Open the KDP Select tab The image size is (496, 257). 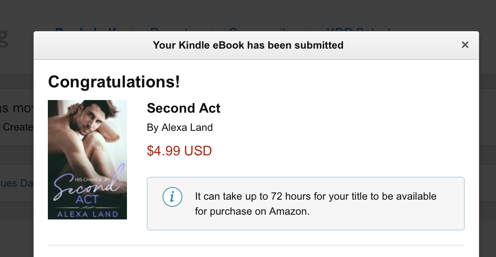coord(358,29)
